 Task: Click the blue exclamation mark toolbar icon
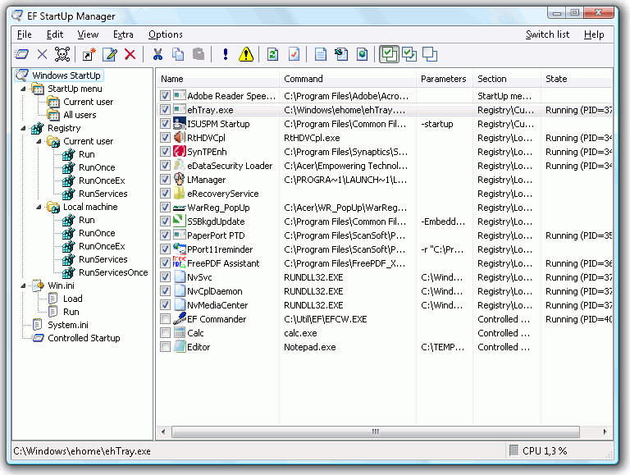tap(226, 55)
